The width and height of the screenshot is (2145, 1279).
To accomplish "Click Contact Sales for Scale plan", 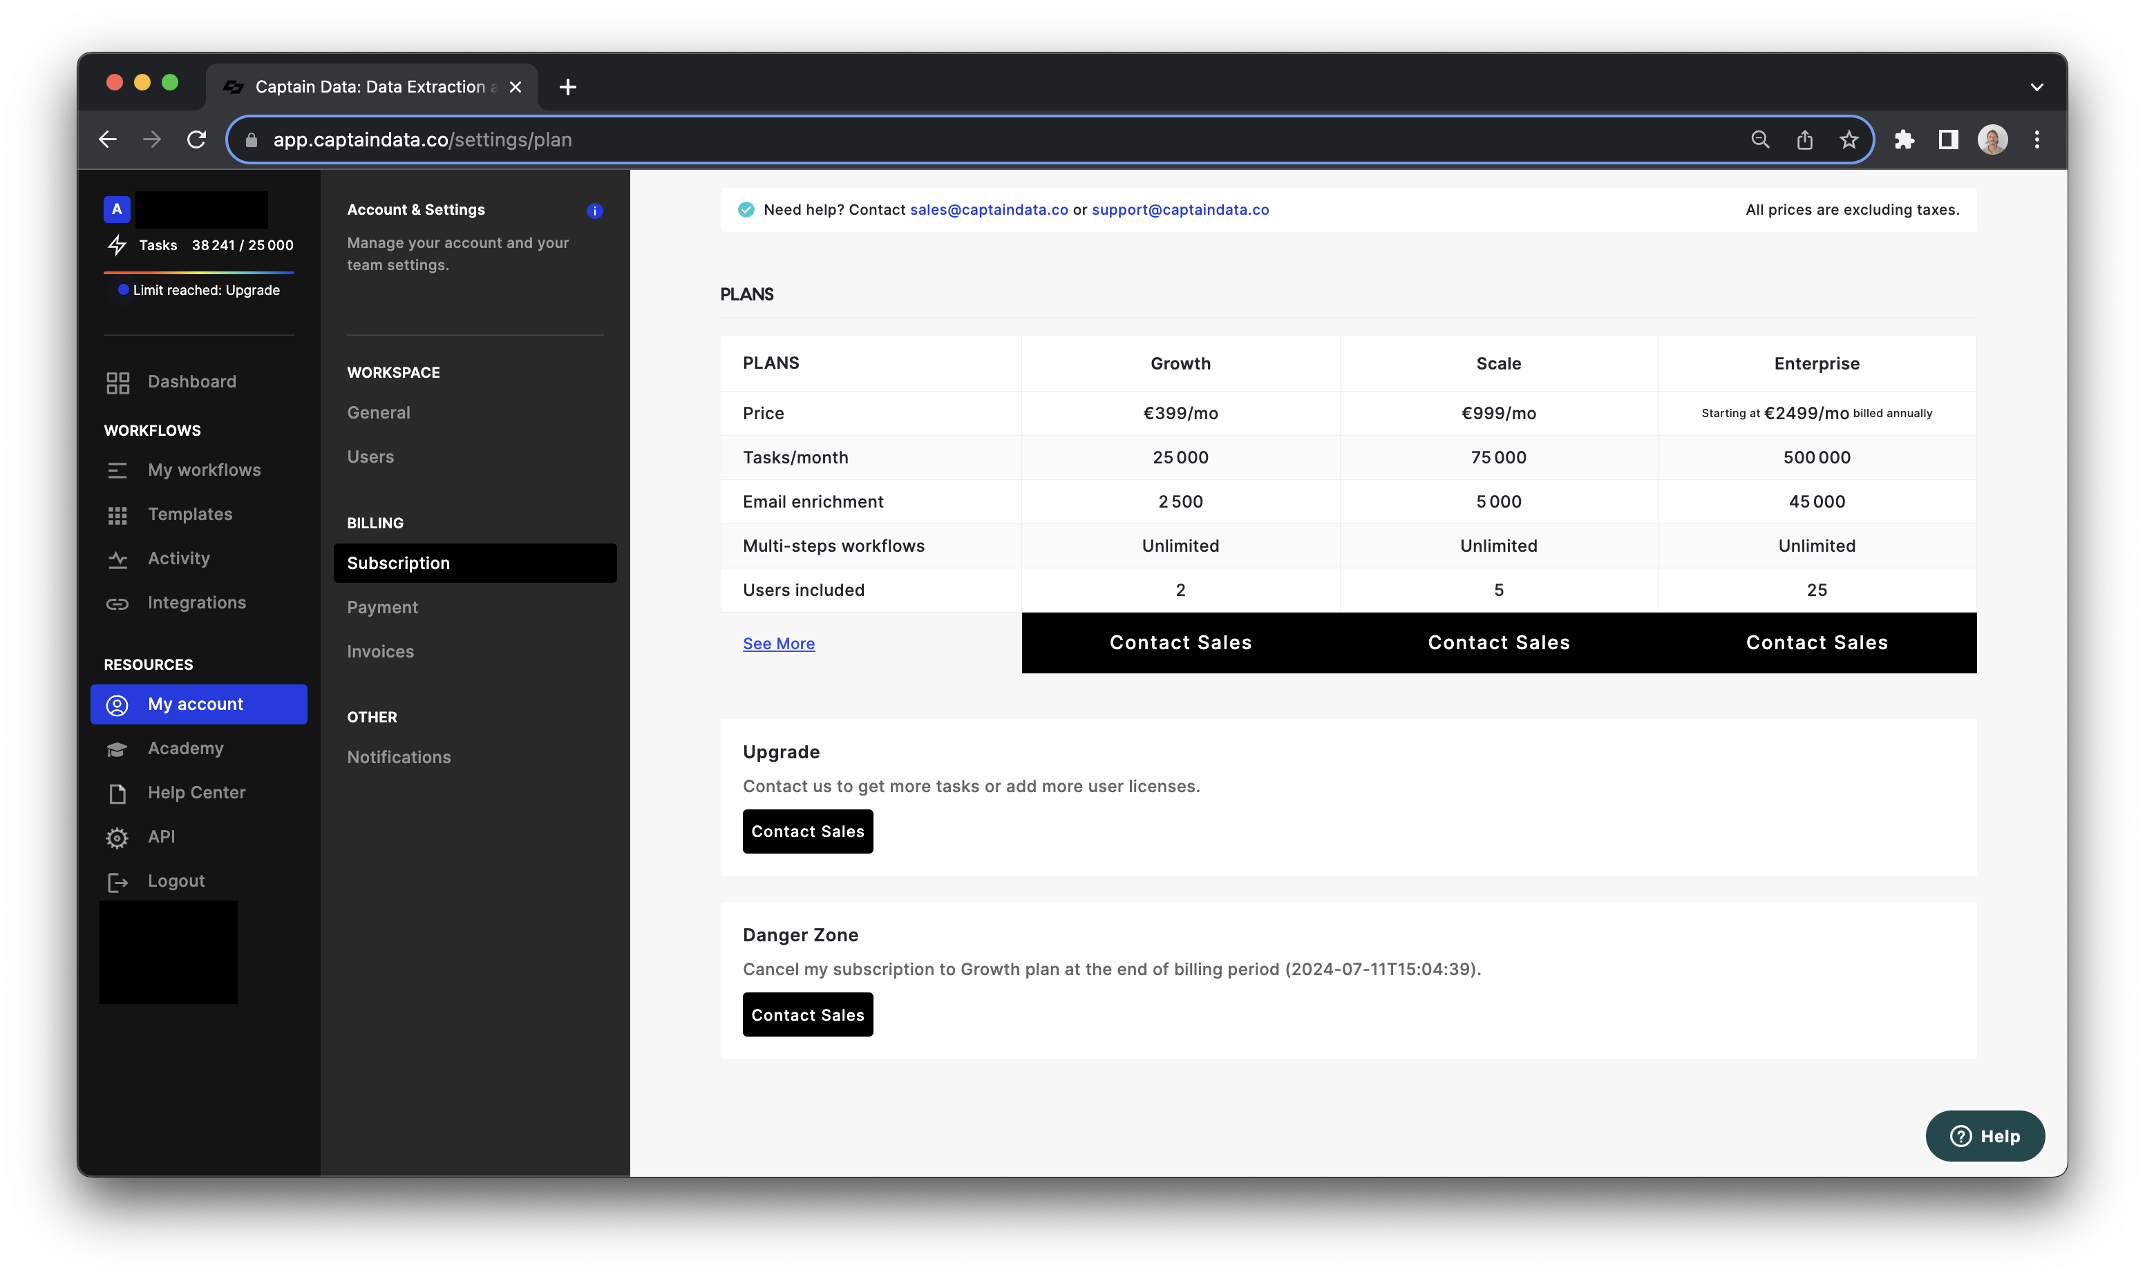I will click(1498, 643).
